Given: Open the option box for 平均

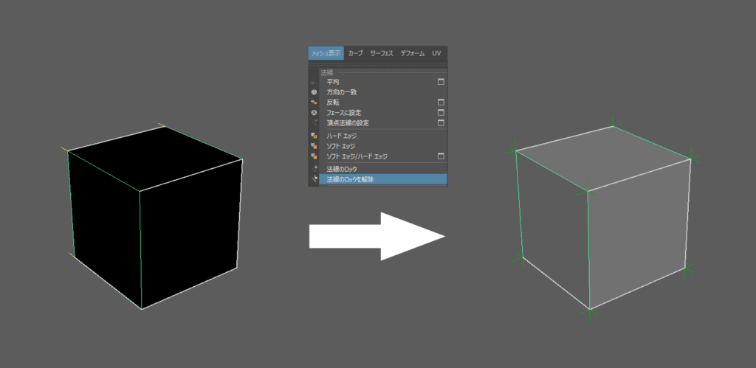Looking at the screenshot, I should (x=441, y=81).
